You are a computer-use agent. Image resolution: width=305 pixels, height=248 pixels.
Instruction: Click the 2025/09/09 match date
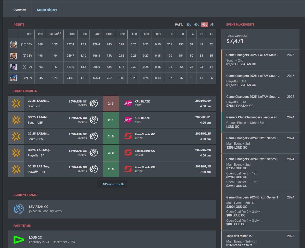pos(203,101)
